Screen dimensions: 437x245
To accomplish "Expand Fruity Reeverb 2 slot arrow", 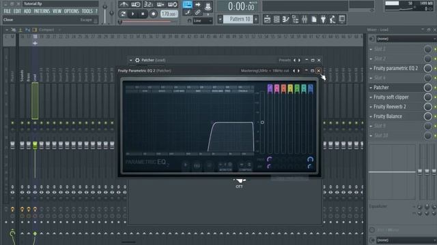I will pos(371,107).
